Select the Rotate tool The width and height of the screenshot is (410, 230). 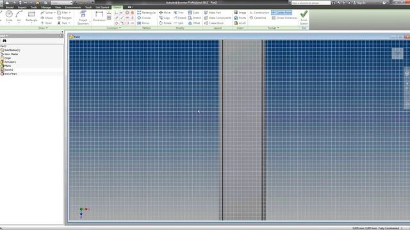click(x=165, y=23)
